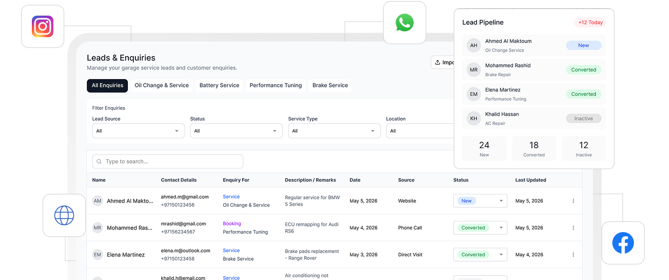Image resolution: width=669 pixels, height=280 pixels.
Task: Click the EM avatar in table
Action: point(98,255)
